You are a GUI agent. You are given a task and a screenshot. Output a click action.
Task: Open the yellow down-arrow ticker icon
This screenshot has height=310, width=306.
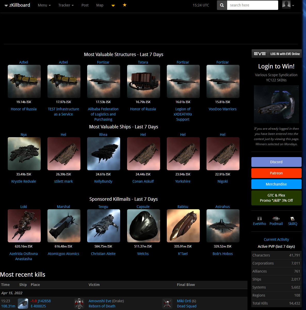[113, 5]
